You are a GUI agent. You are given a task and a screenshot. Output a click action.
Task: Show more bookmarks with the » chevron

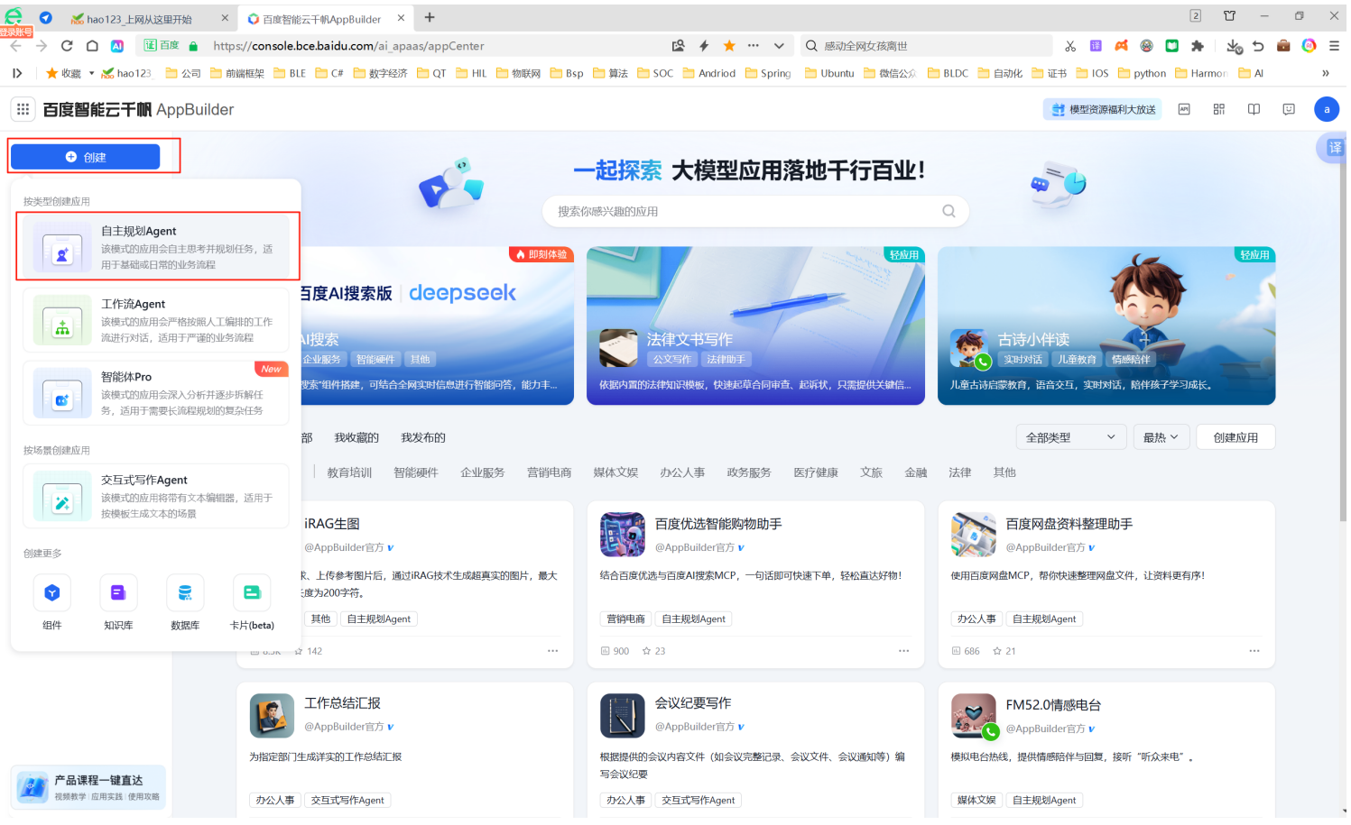1325,73
